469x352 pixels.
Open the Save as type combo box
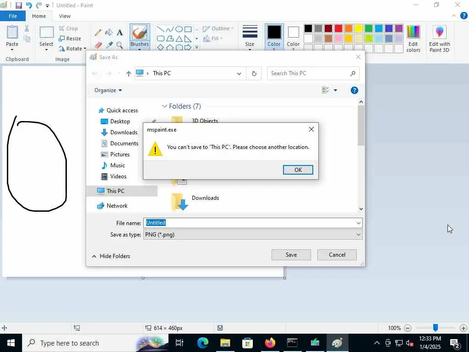(x=253, y=235)
